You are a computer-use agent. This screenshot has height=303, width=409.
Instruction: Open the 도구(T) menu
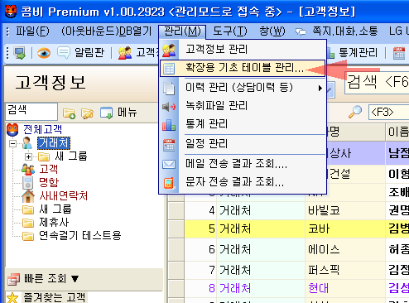229,31
